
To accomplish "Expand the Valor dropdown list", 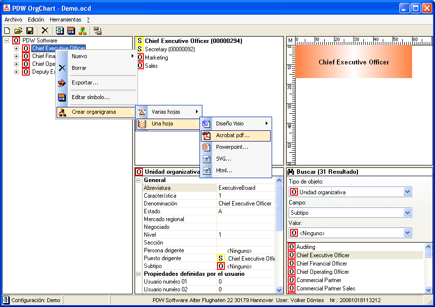I will pyautogui.click(x=408, y=233).
